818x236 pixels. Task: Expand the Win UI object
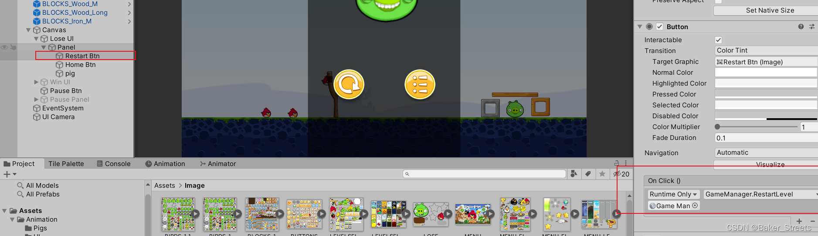(36, 82)
